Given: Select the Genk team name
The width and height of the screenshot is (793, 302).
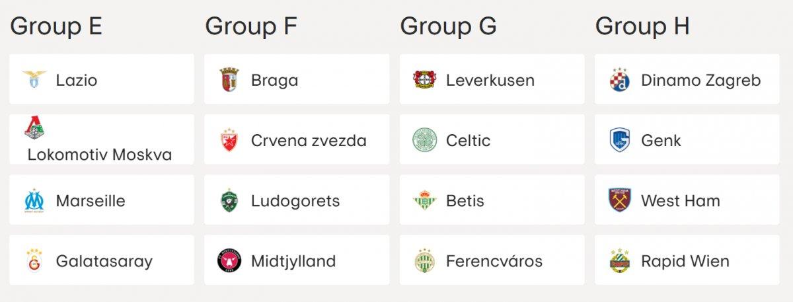Looking at the screenshot, I should pos(661,140).
